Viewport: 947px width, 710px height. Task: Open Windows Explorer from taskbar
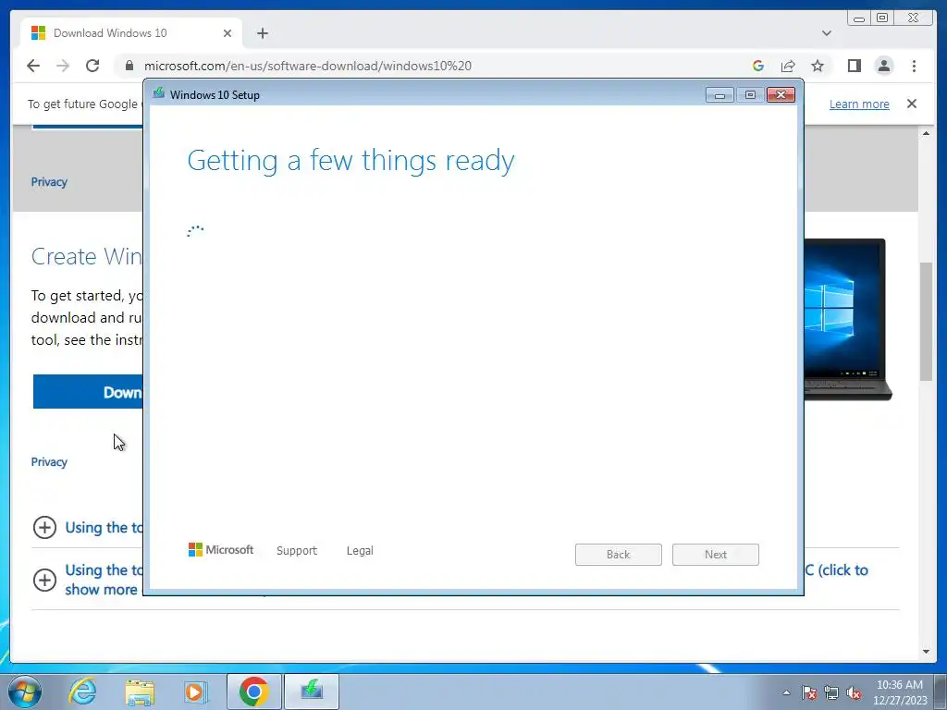[140, 692]
